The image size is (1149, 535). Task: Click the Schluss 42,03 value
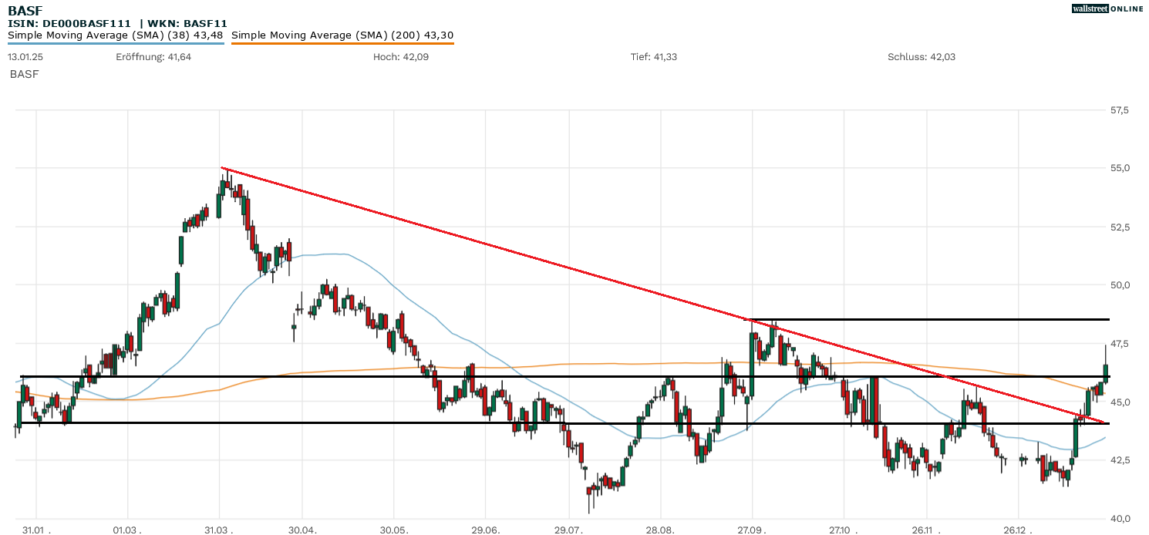(x=922, y=57)
